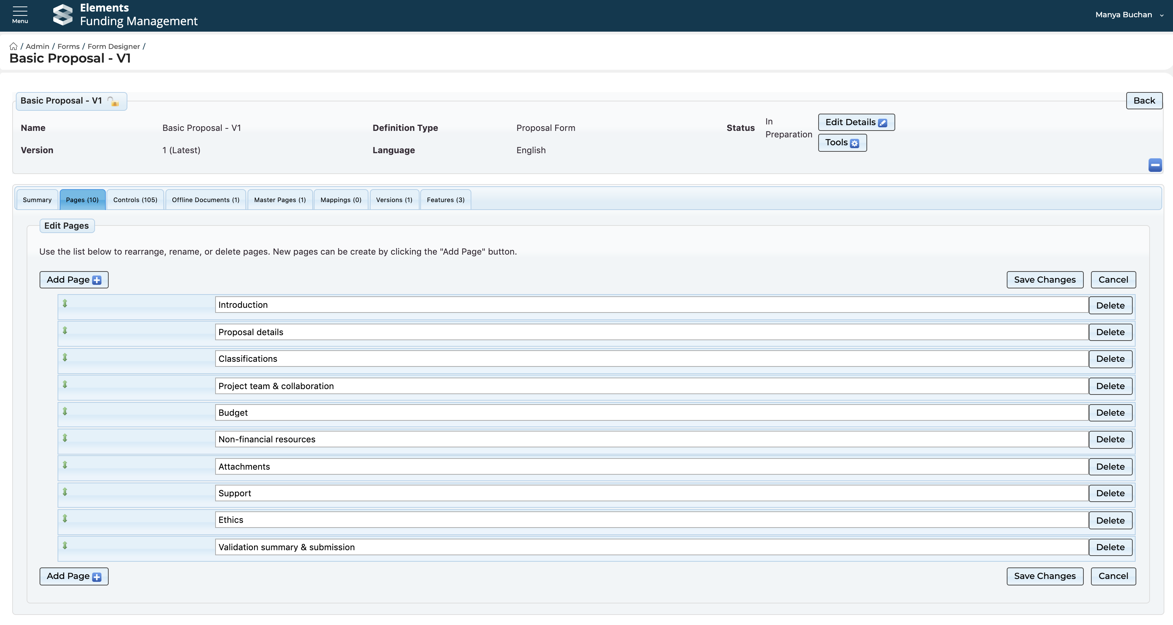Click the drag handle for Introduction row

coord(65,304)
